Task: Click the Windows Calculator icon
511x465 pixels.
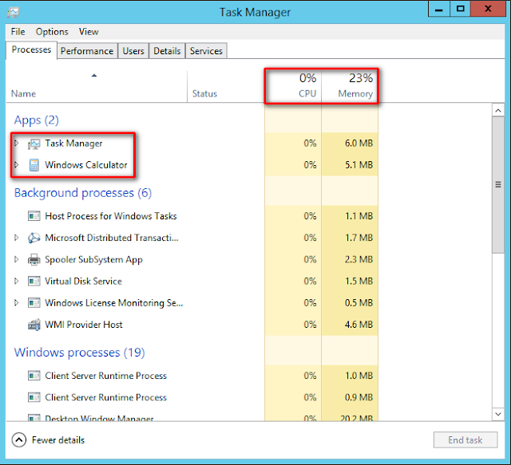Action: click(x=34, y=165)
